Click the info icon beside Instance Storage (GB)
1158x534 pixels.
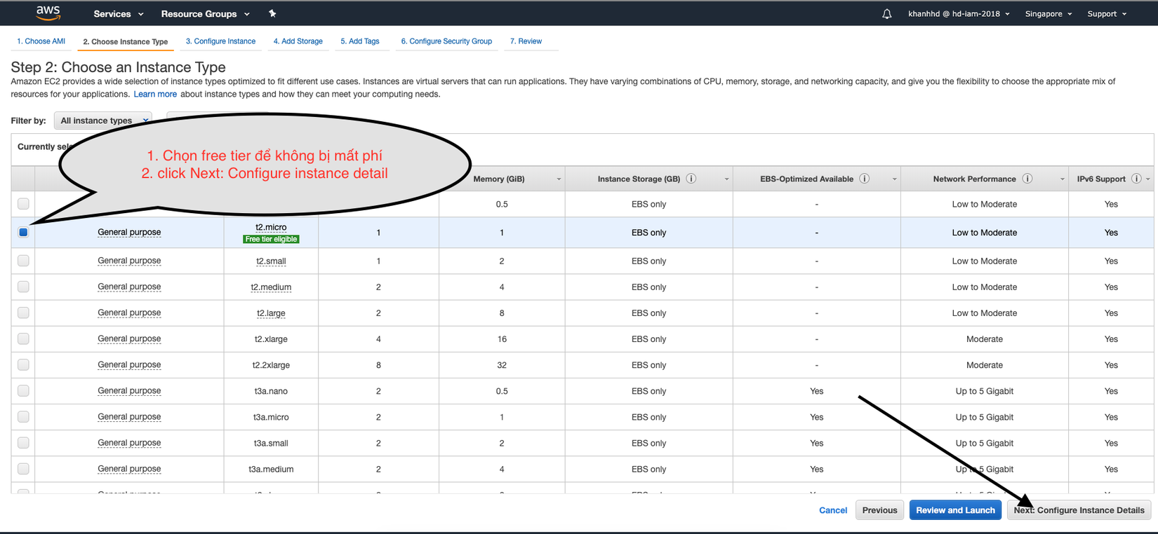(x=691, y=179)
